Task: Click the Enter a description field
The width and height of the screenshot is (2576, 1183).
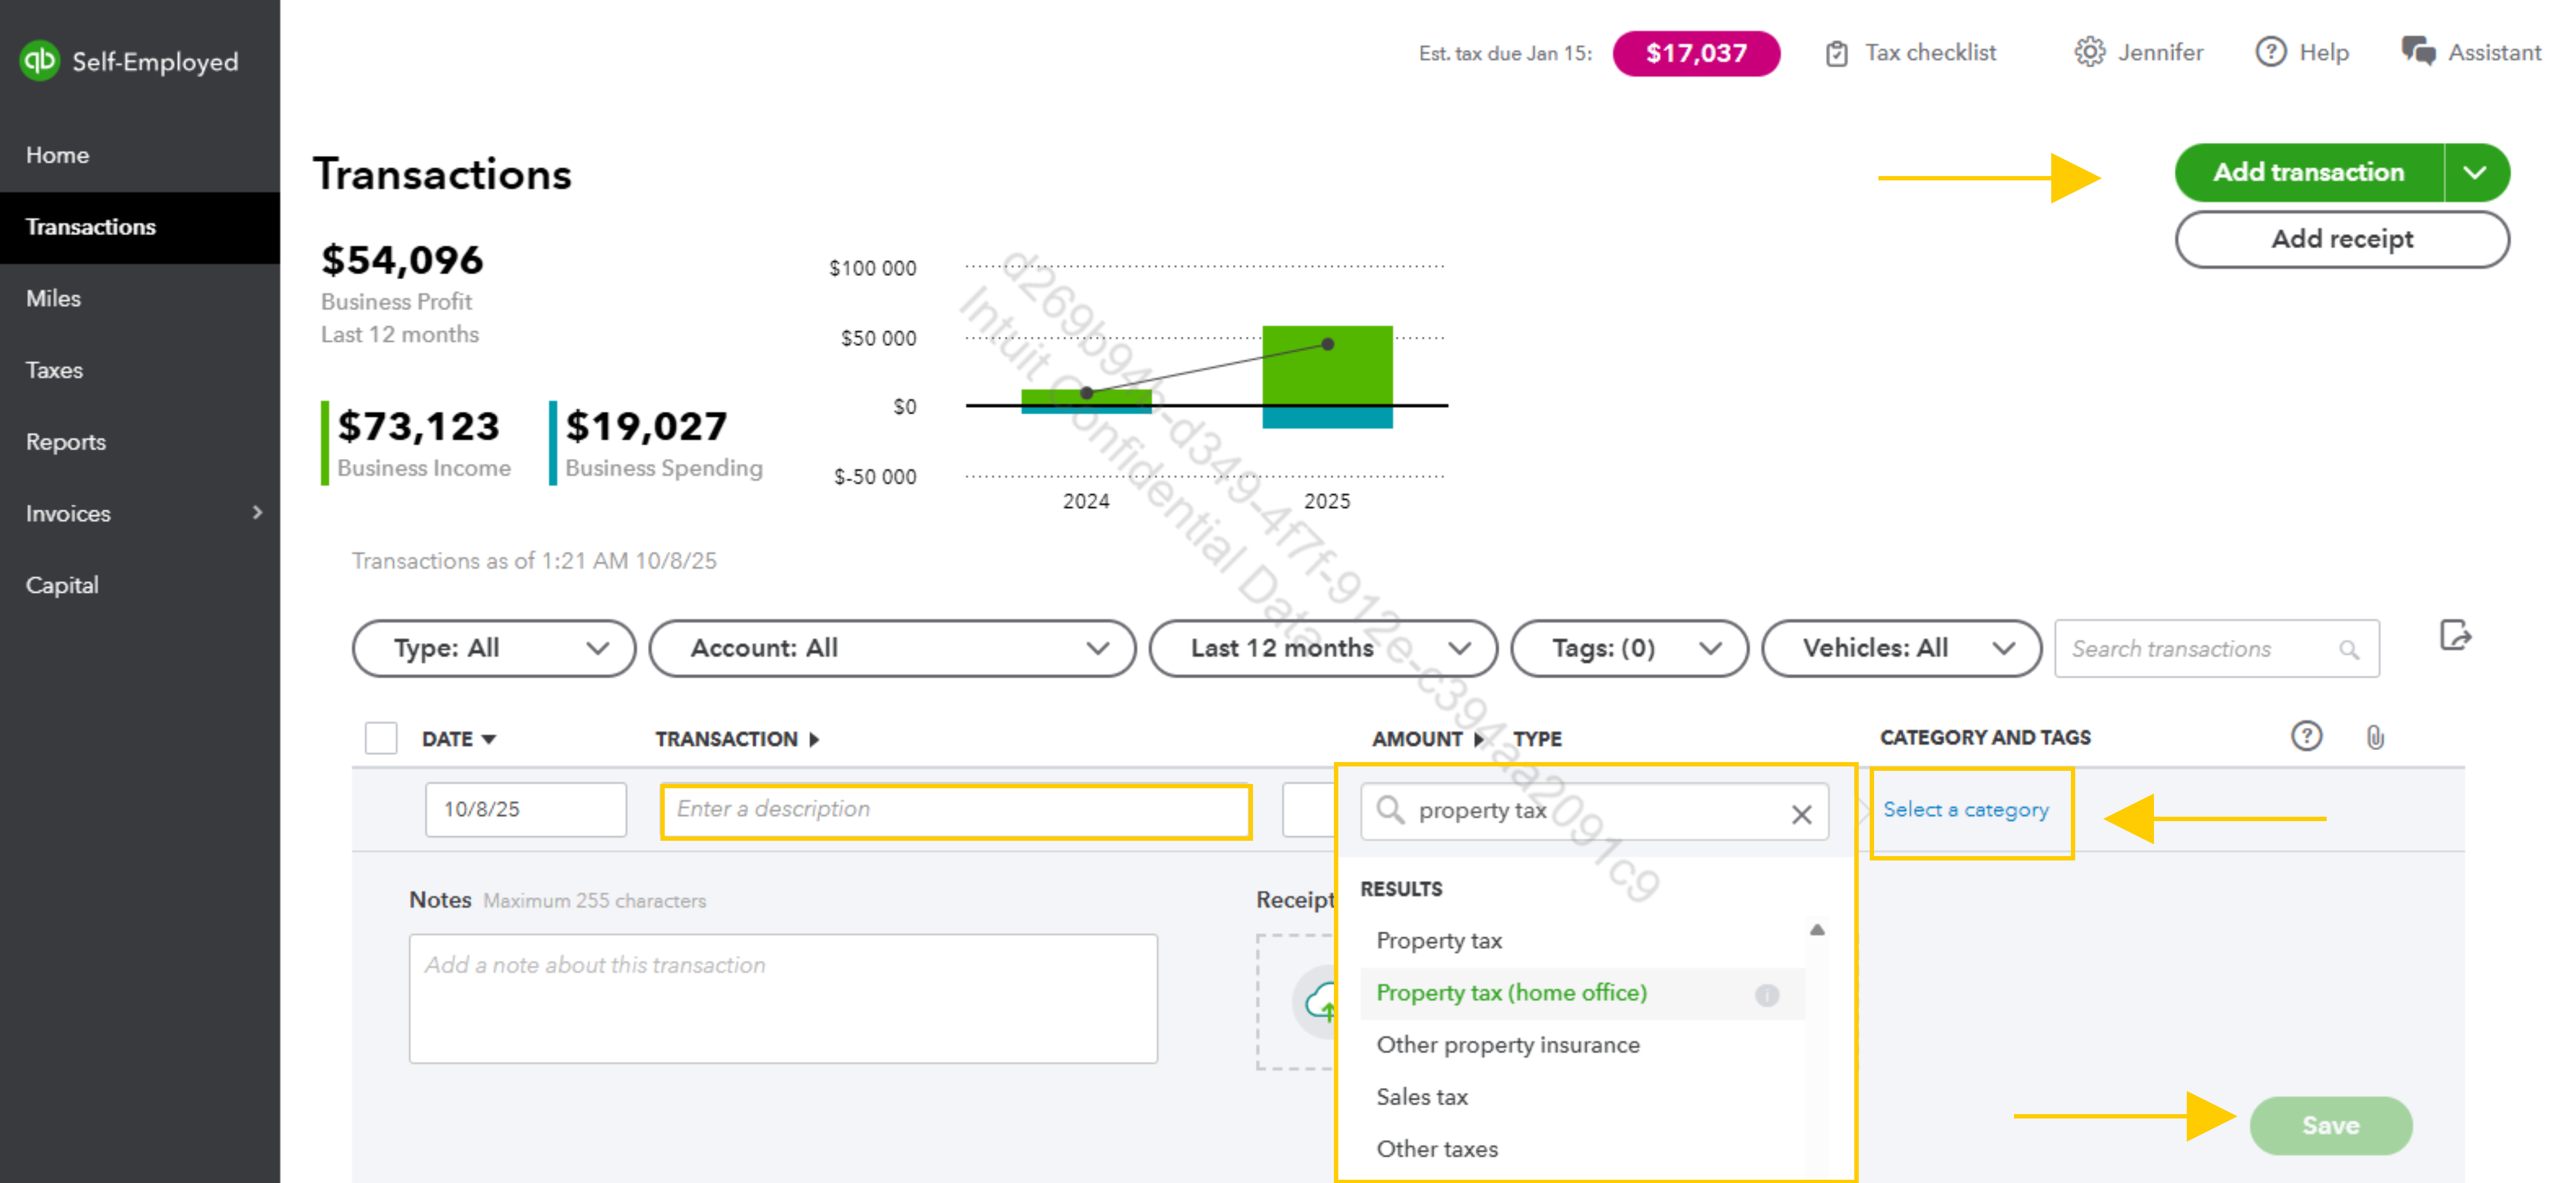Action: tap(955, 809)
